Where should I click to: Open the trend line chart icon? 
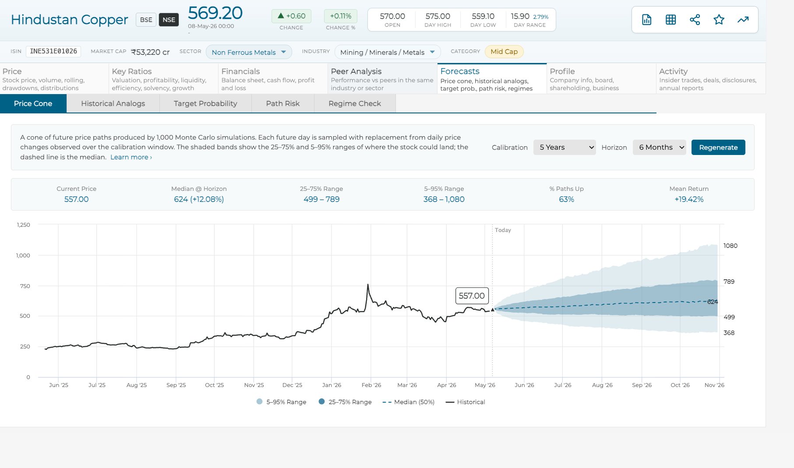(743, 20)
